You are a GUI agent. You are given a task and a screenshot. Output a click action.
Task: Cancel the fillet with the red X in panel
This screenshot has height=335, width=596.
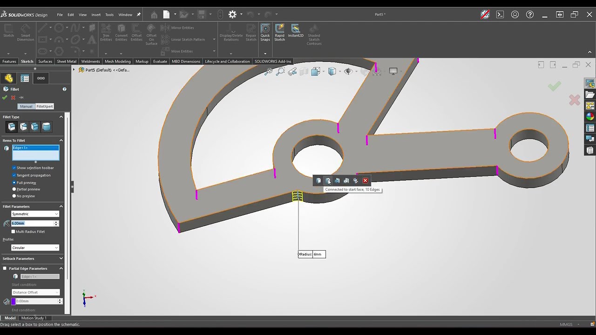(x=13, y=98)
